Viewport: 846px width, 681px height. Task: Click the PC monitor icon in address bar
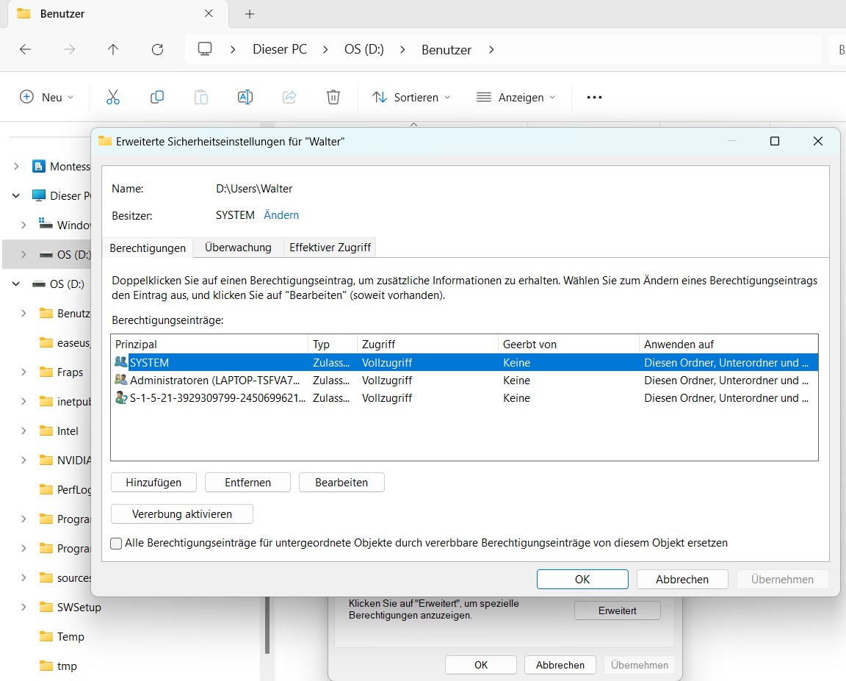tap(204, 49)
